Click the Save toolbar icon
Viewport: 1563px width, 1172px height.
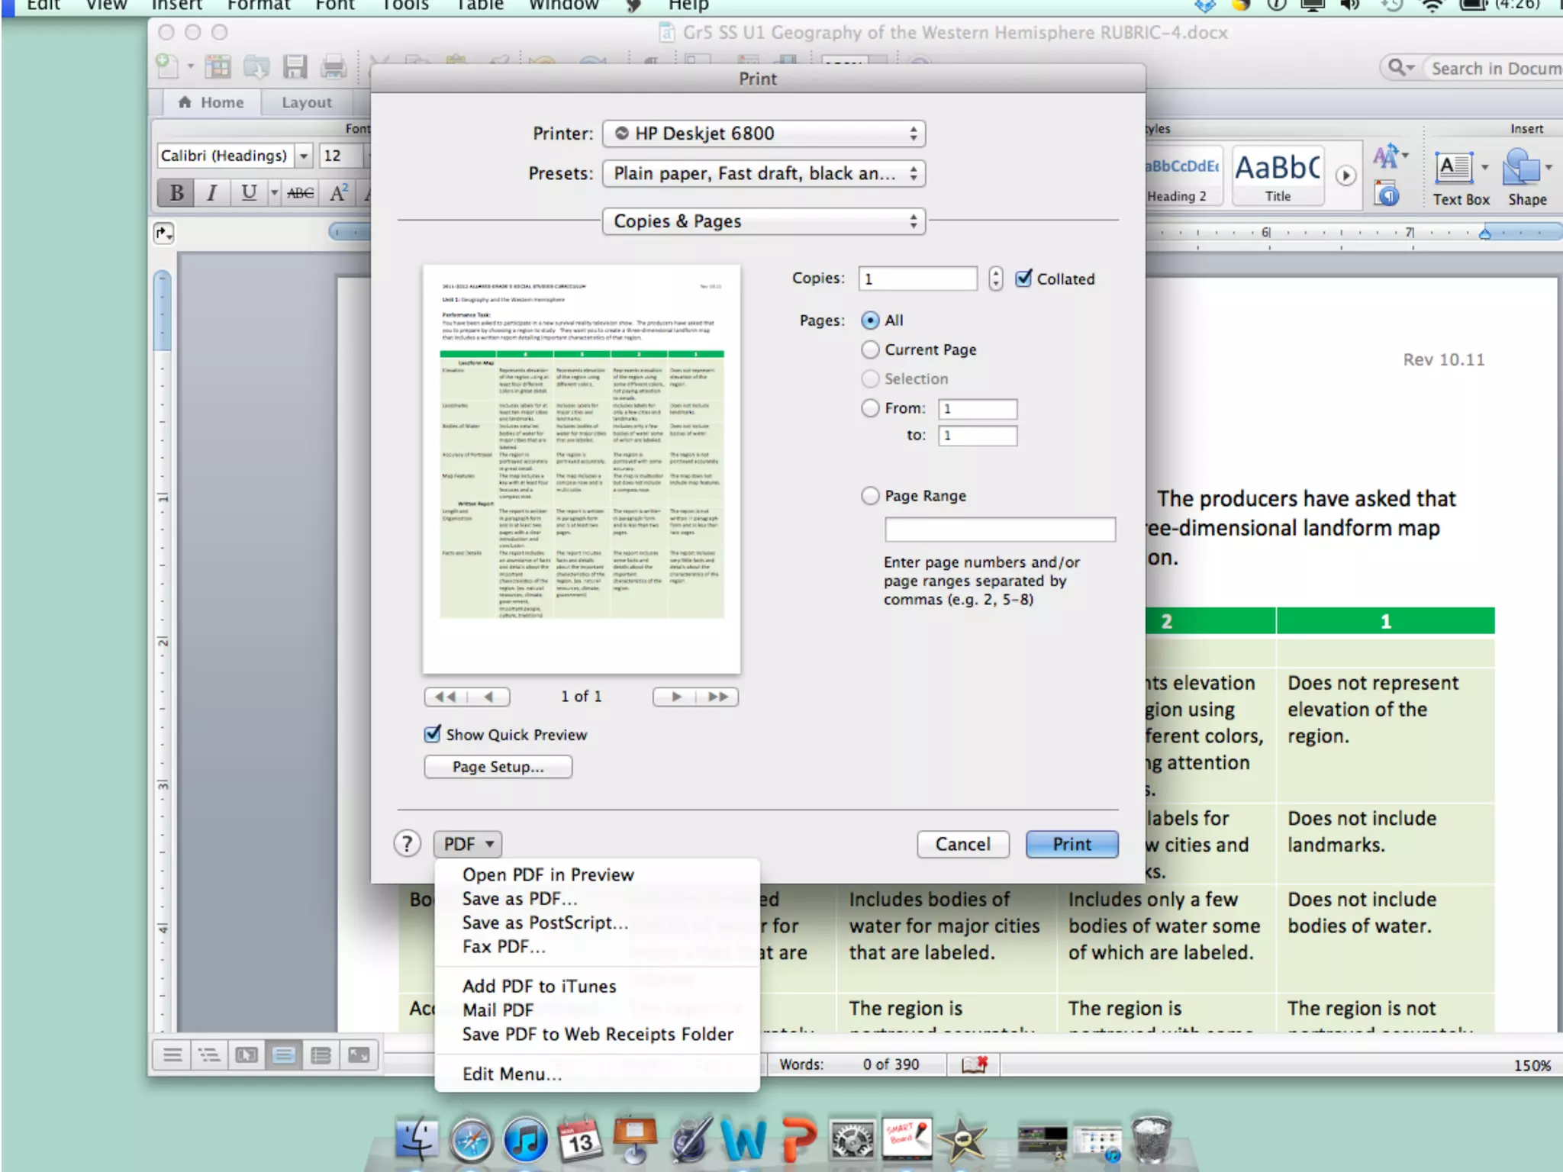click(x=295, y=67)
